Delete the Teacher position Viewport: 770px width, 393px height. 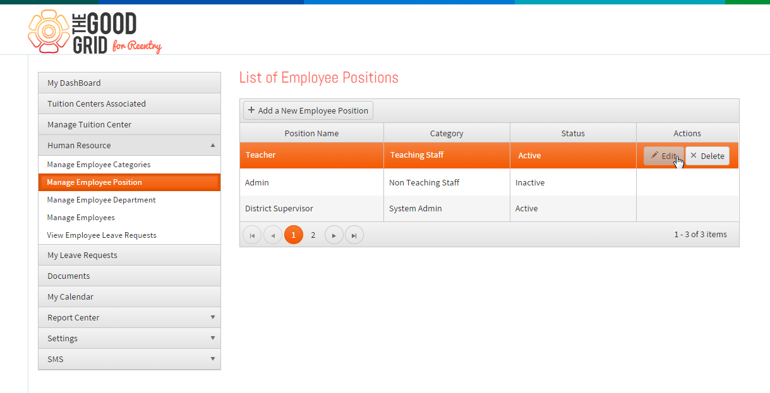tap(707, 156)
